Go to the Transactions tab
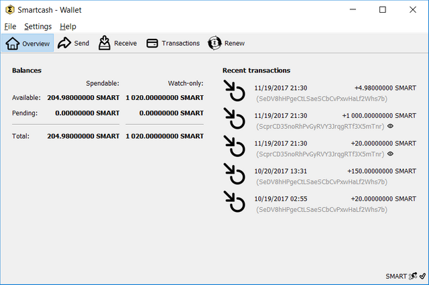Screen dimensions: 429x285 [173, 43]
